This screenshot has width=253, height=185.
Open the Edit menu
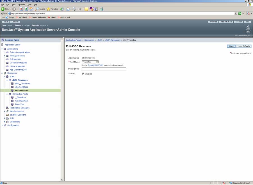click(8, 5)
